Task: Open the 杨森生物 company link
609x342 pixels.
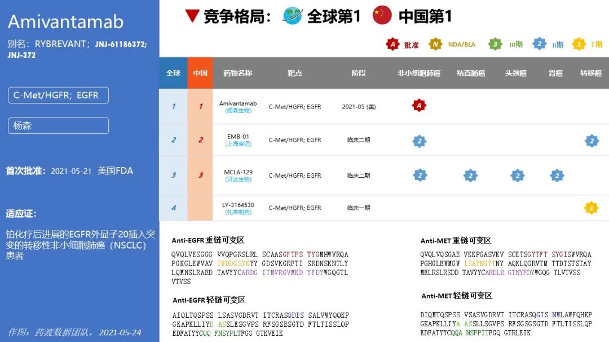Action: [238, 111]
